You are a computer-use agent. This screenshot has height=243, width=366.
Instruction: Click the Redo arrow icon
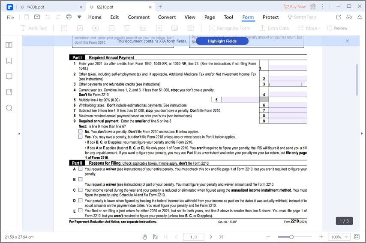58,17
